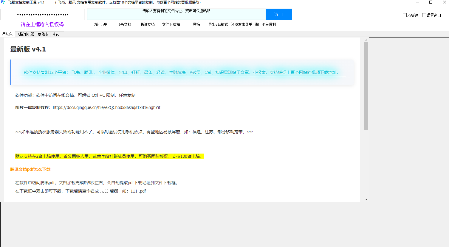Open the docs.qingque.cn tutorial link

[x=106, y=107]
